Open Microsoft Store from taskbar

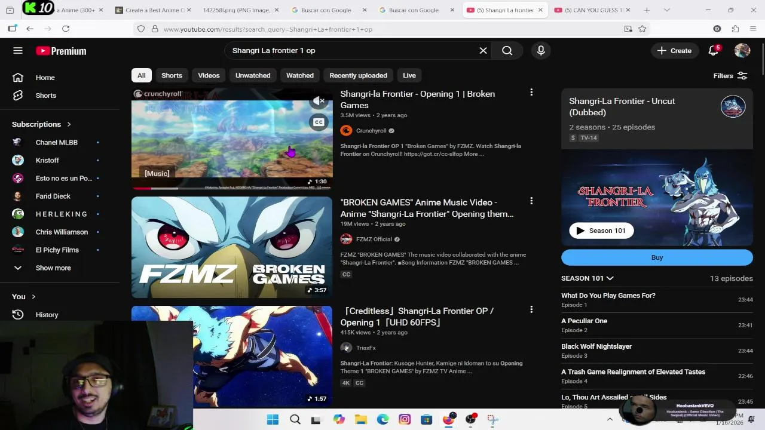(426, 419)
